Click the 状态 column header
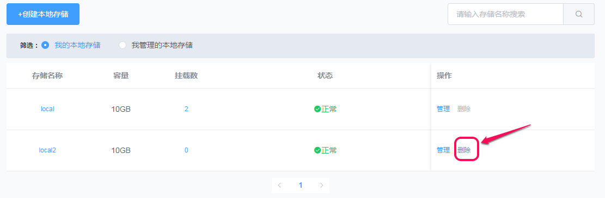The image size is (605, 198). point(325,76)
